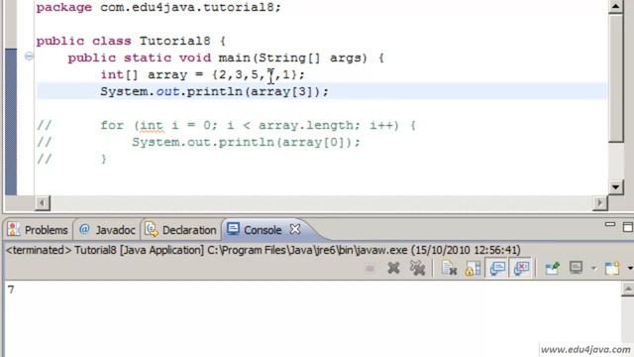Click the println(array[3]) statement
This screenshot has height=357, width=634.
tap(215, 91)
